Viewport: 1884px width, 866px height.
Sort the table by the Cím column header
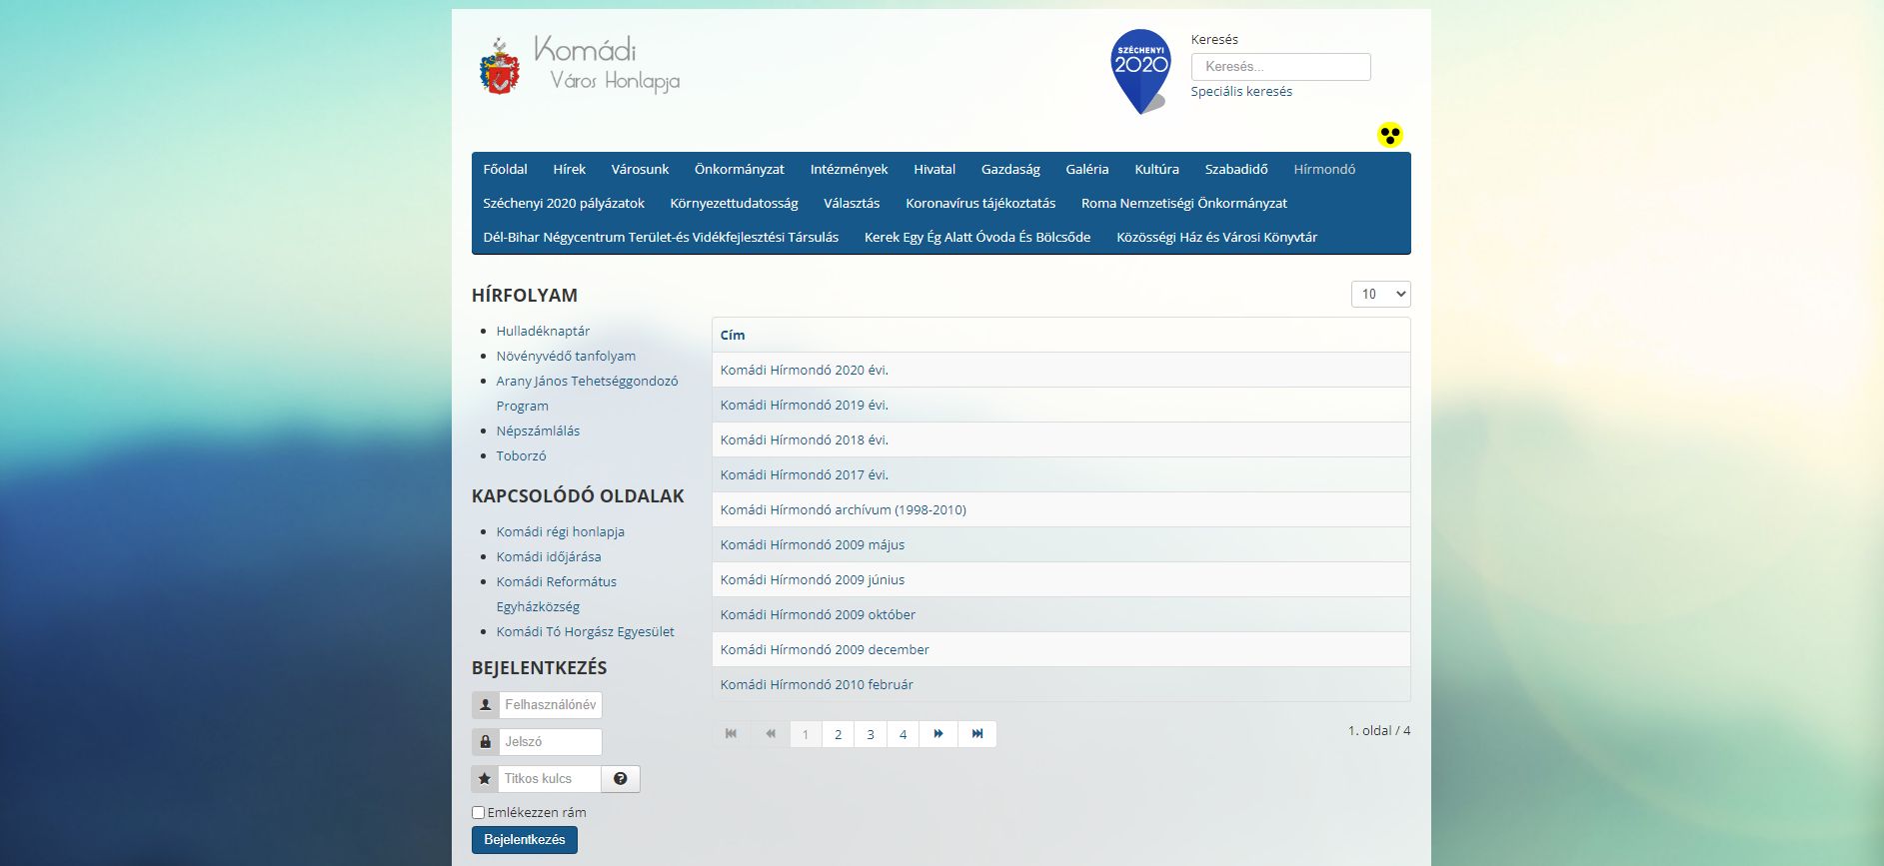pos(733,335)
